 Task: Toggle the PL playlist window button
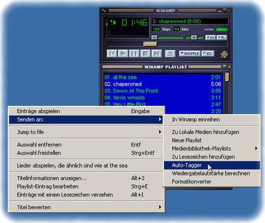click(221, 37)
